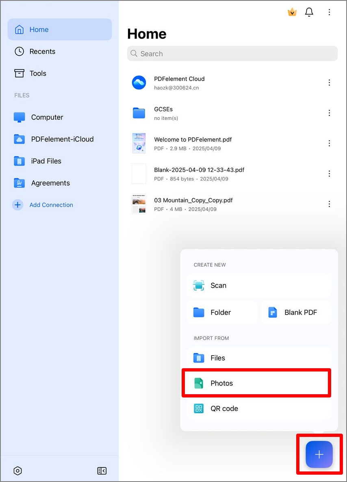The image size is (347, 482).
Task: Click the Scan icon in popup
Action: click(x=199, y=285)
